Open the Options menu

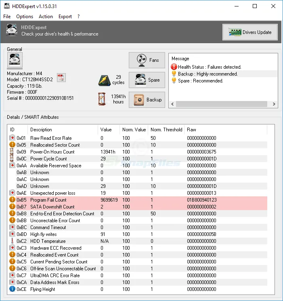(25, 17)
